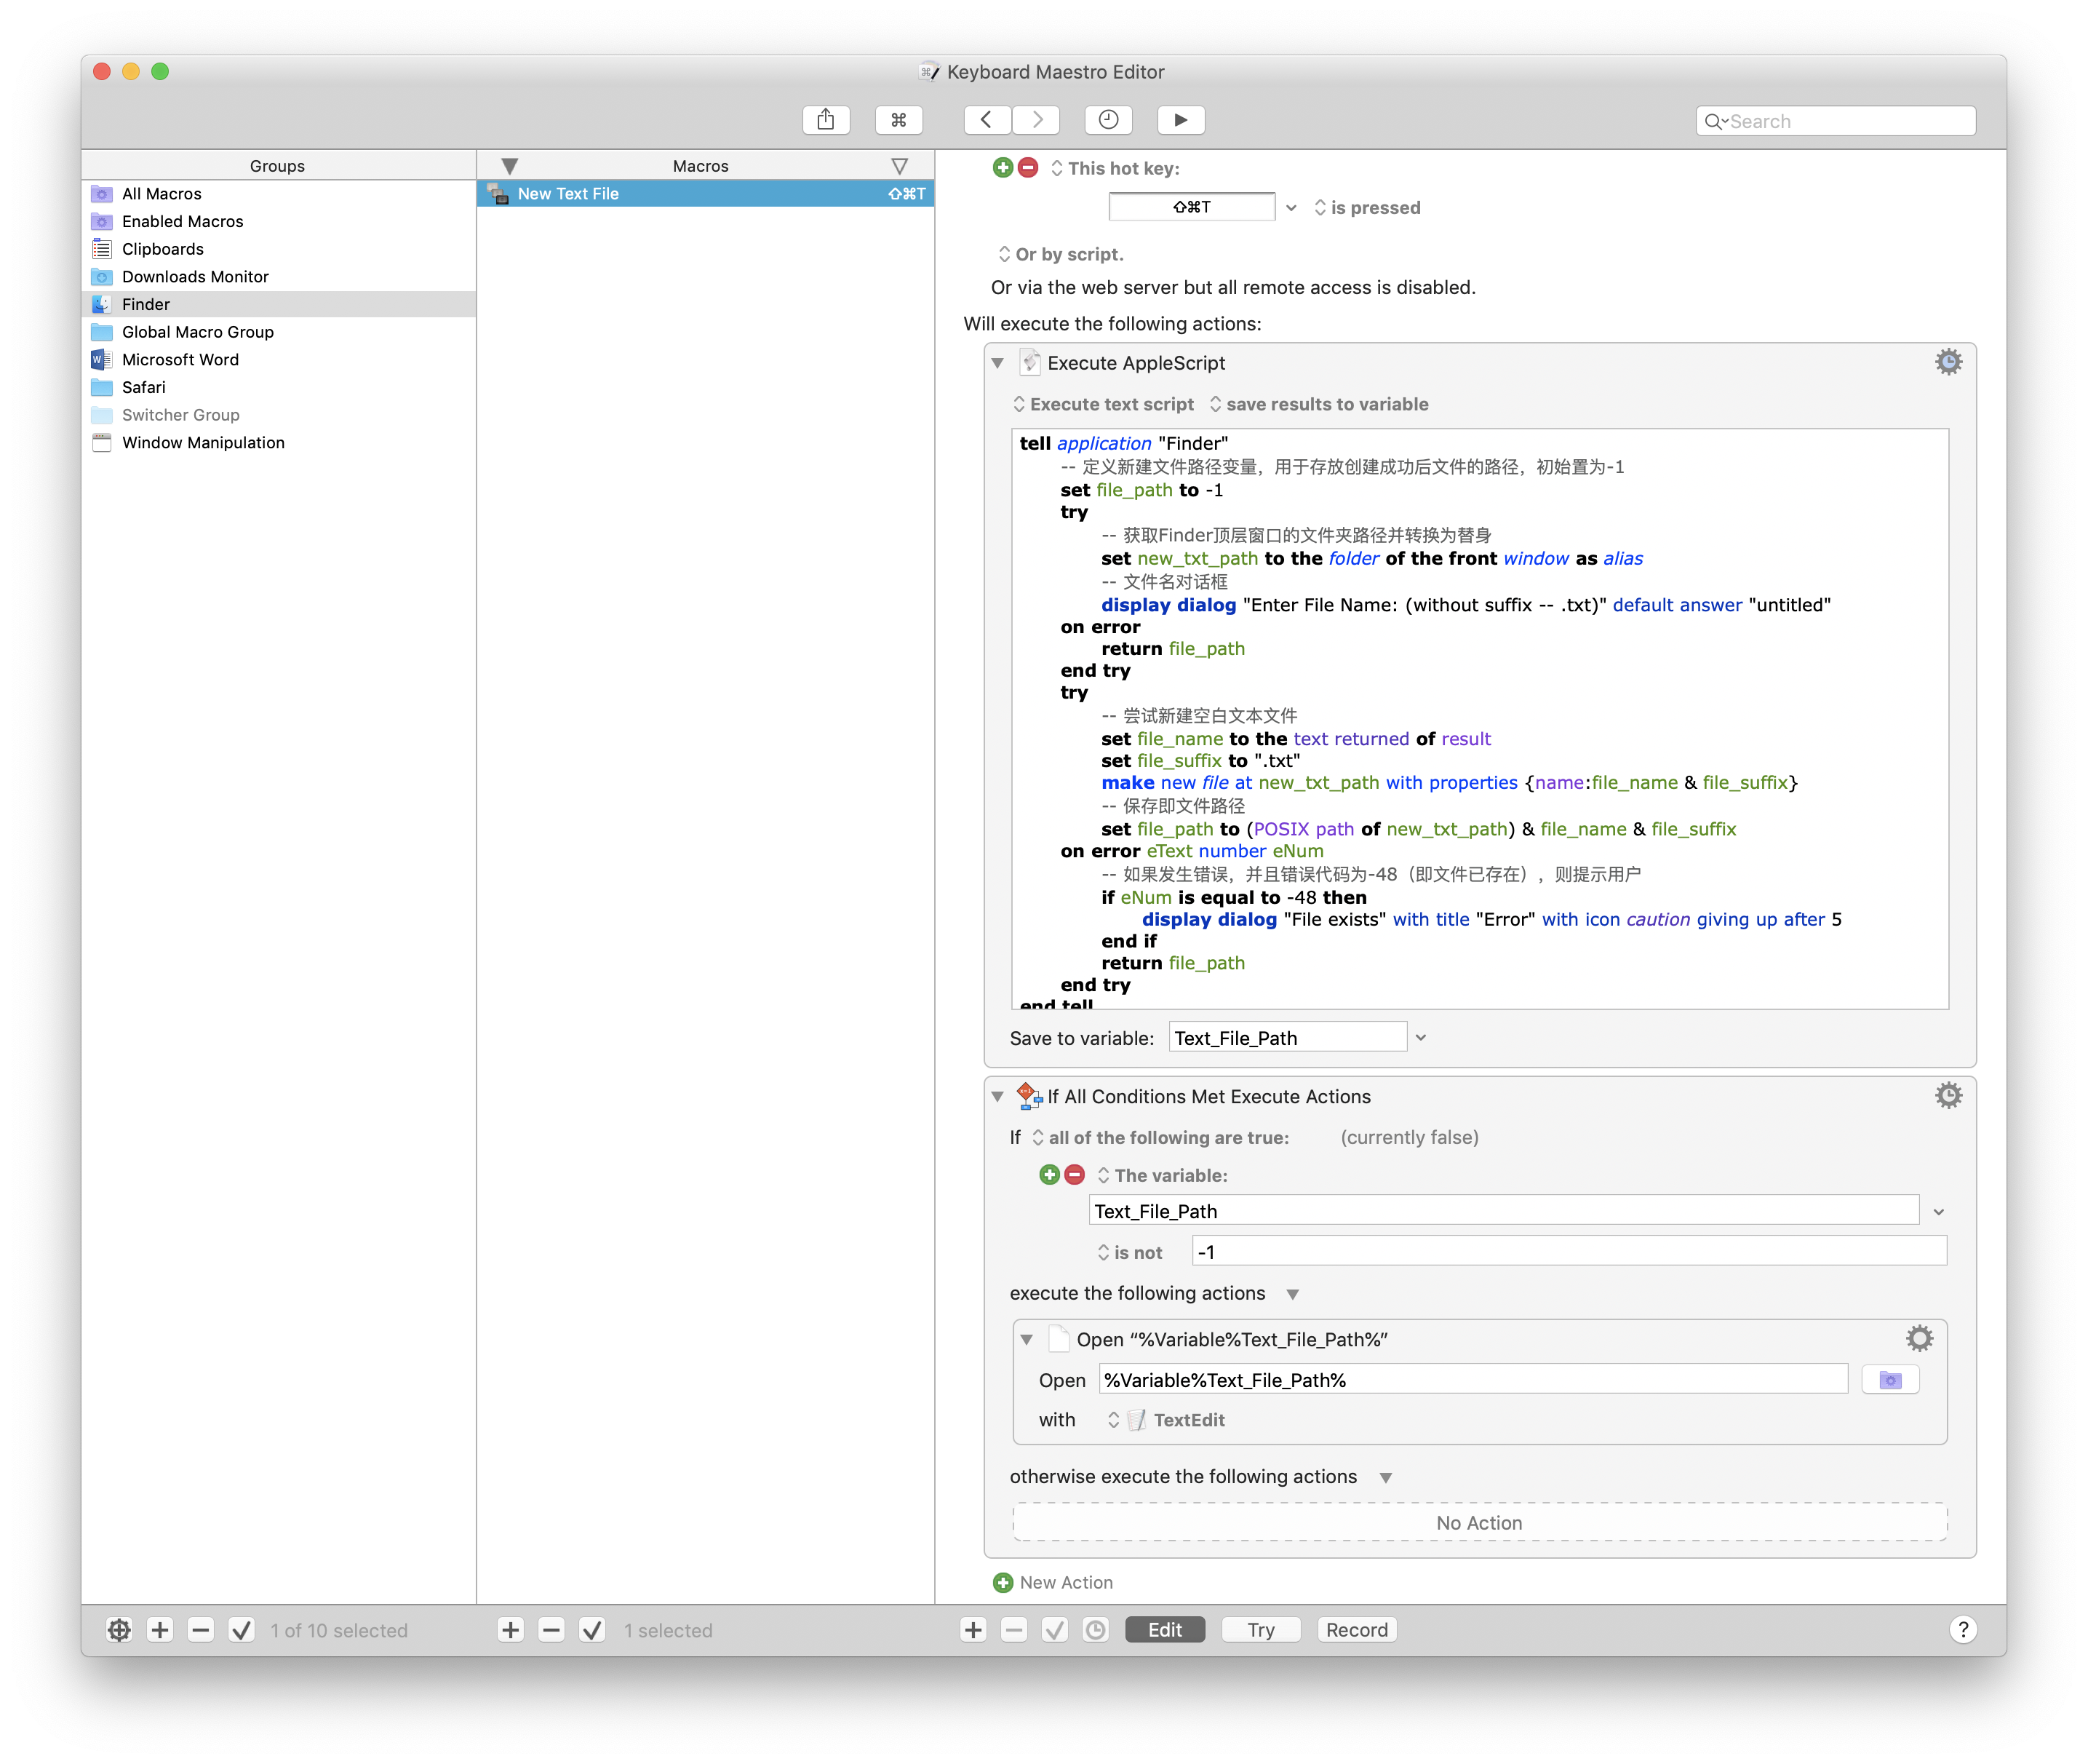Remove the hot key trigger with red minus
The height and width of the screenshot is (1764, 2088).
point(1027,168)
